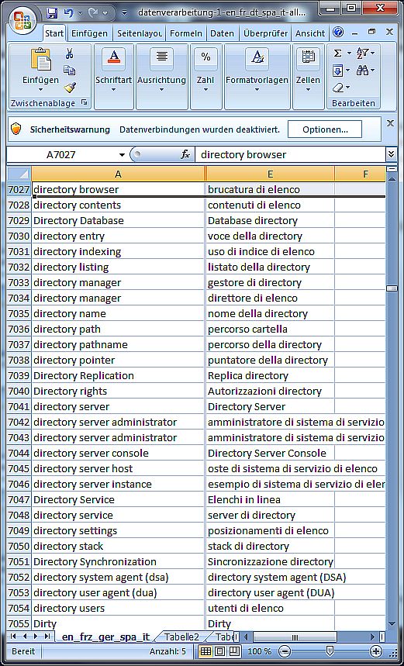
Task: Open the sort and filter icon
Action: coord(362,53)
